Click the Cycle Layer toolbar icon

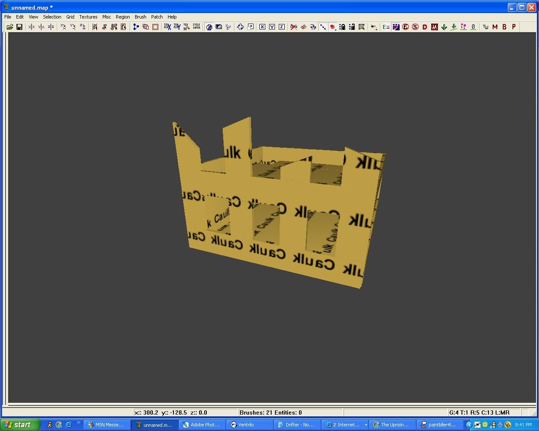197,27
